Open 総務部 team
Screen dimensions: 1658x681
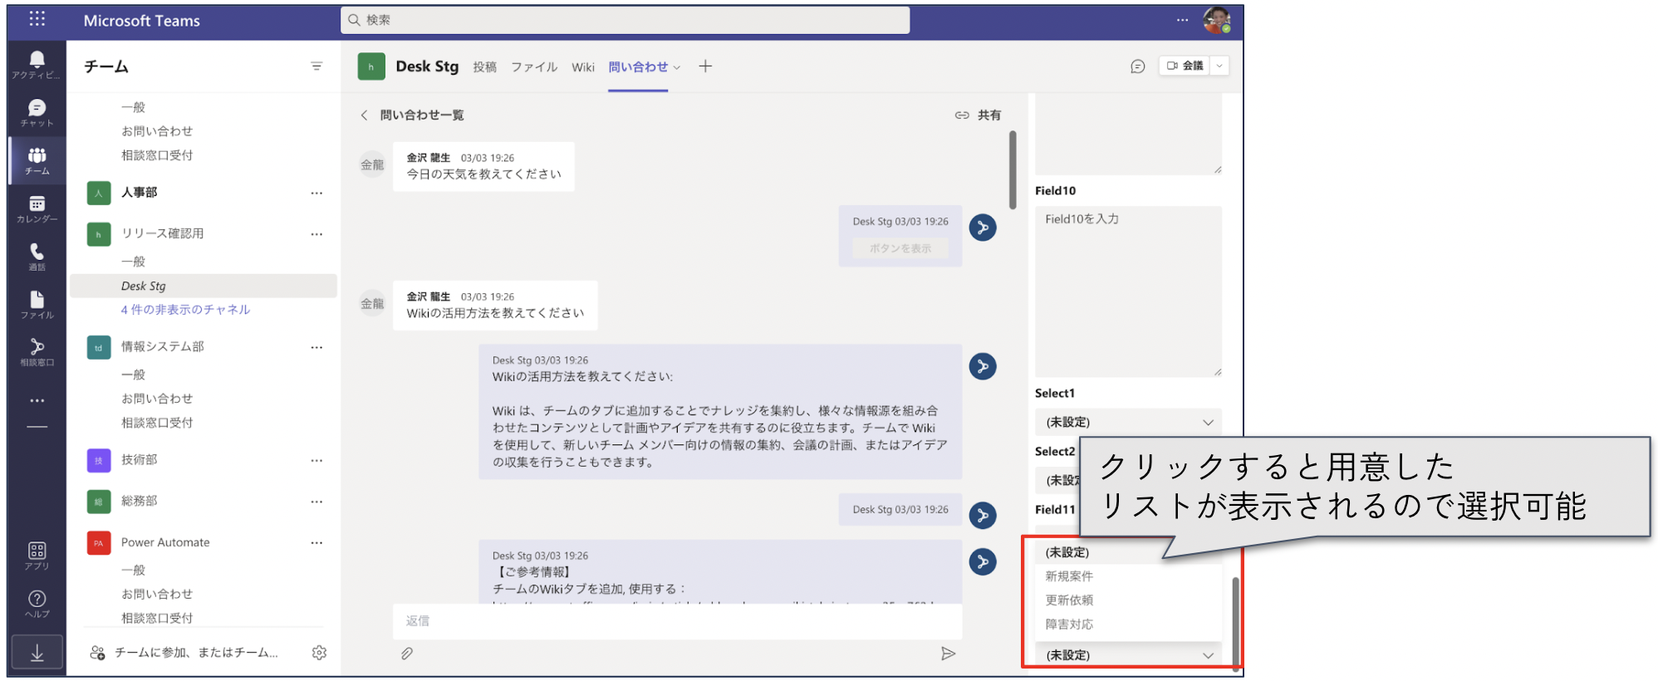coord(139,502)
